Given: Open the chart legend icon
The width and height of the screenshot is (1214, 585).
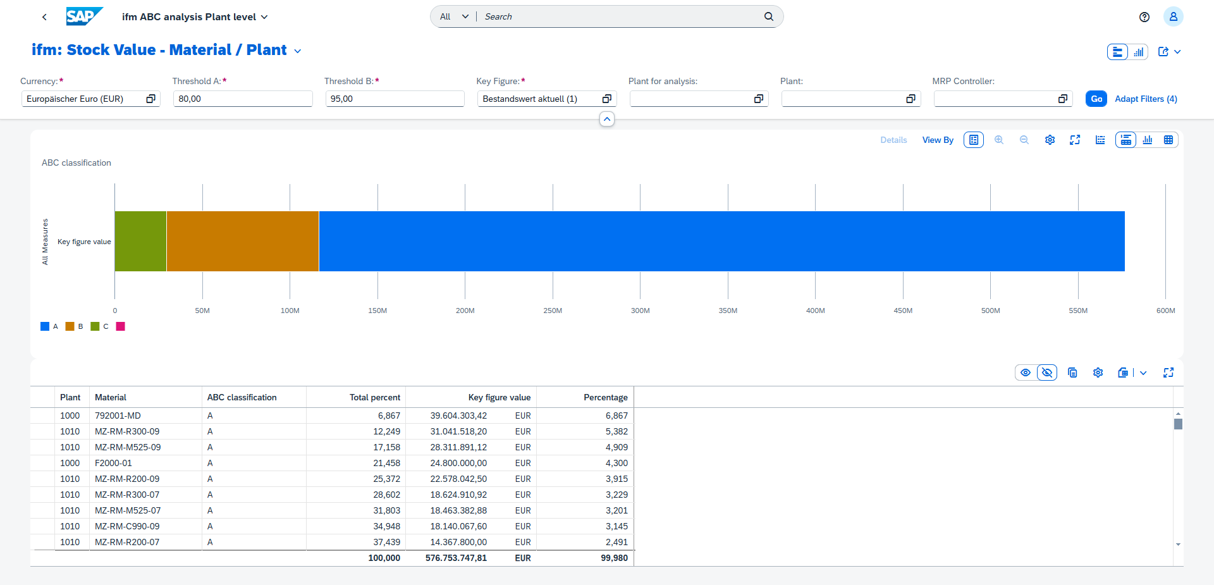Looking at the screenshot, I should coord(973,140).
